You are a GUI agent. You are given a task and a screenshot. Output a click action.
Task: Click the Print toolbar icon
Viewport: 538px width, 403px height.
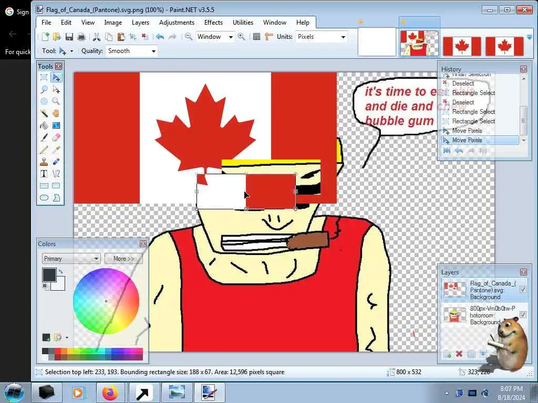(81, 37)
